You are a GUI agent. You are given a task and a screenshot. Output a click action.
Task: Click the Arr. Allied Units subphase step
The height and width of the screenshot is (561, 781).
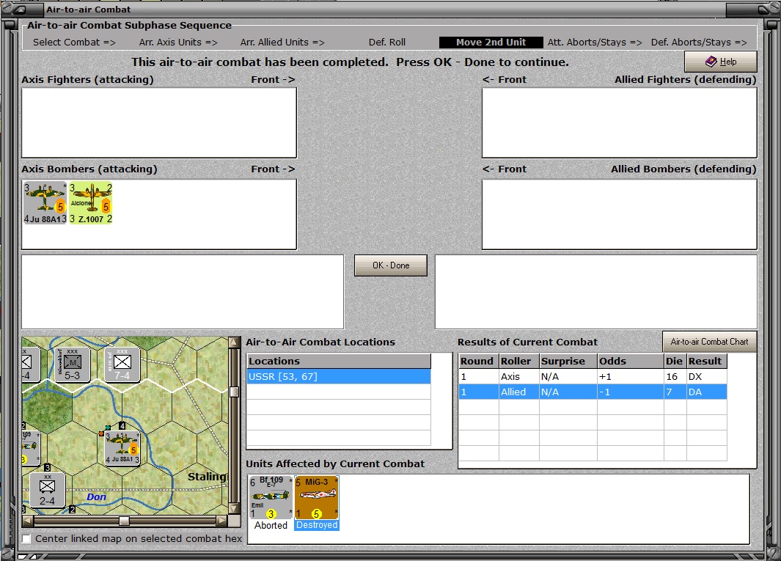click(282, 43)
